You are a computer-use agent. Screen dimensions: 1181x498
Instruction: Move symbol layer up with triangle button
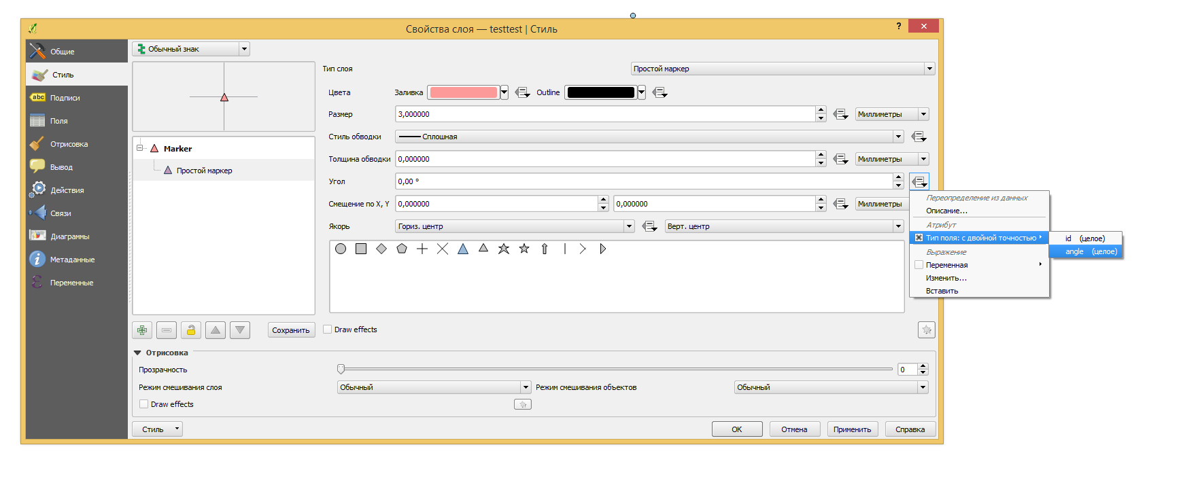coord(216,330)
